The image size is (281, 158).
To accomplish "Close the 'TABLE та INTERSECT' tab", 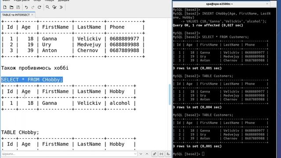I will 32,14.
